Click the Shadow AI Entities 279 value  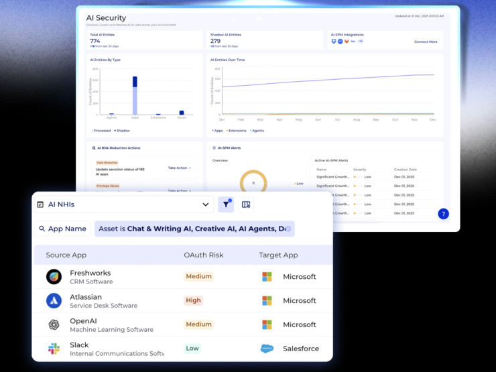[215, 41]
